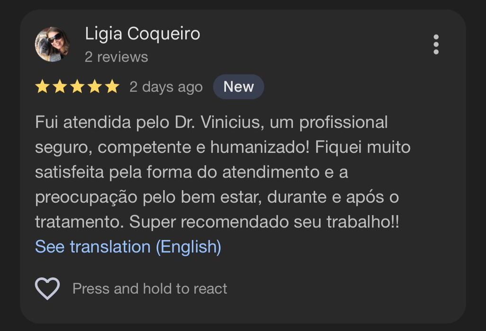Click the word "humanizado!" in the review
Image resolution: width=486 pixels, height=331 pixels.
pyautogui.click(x=260, y=147)
